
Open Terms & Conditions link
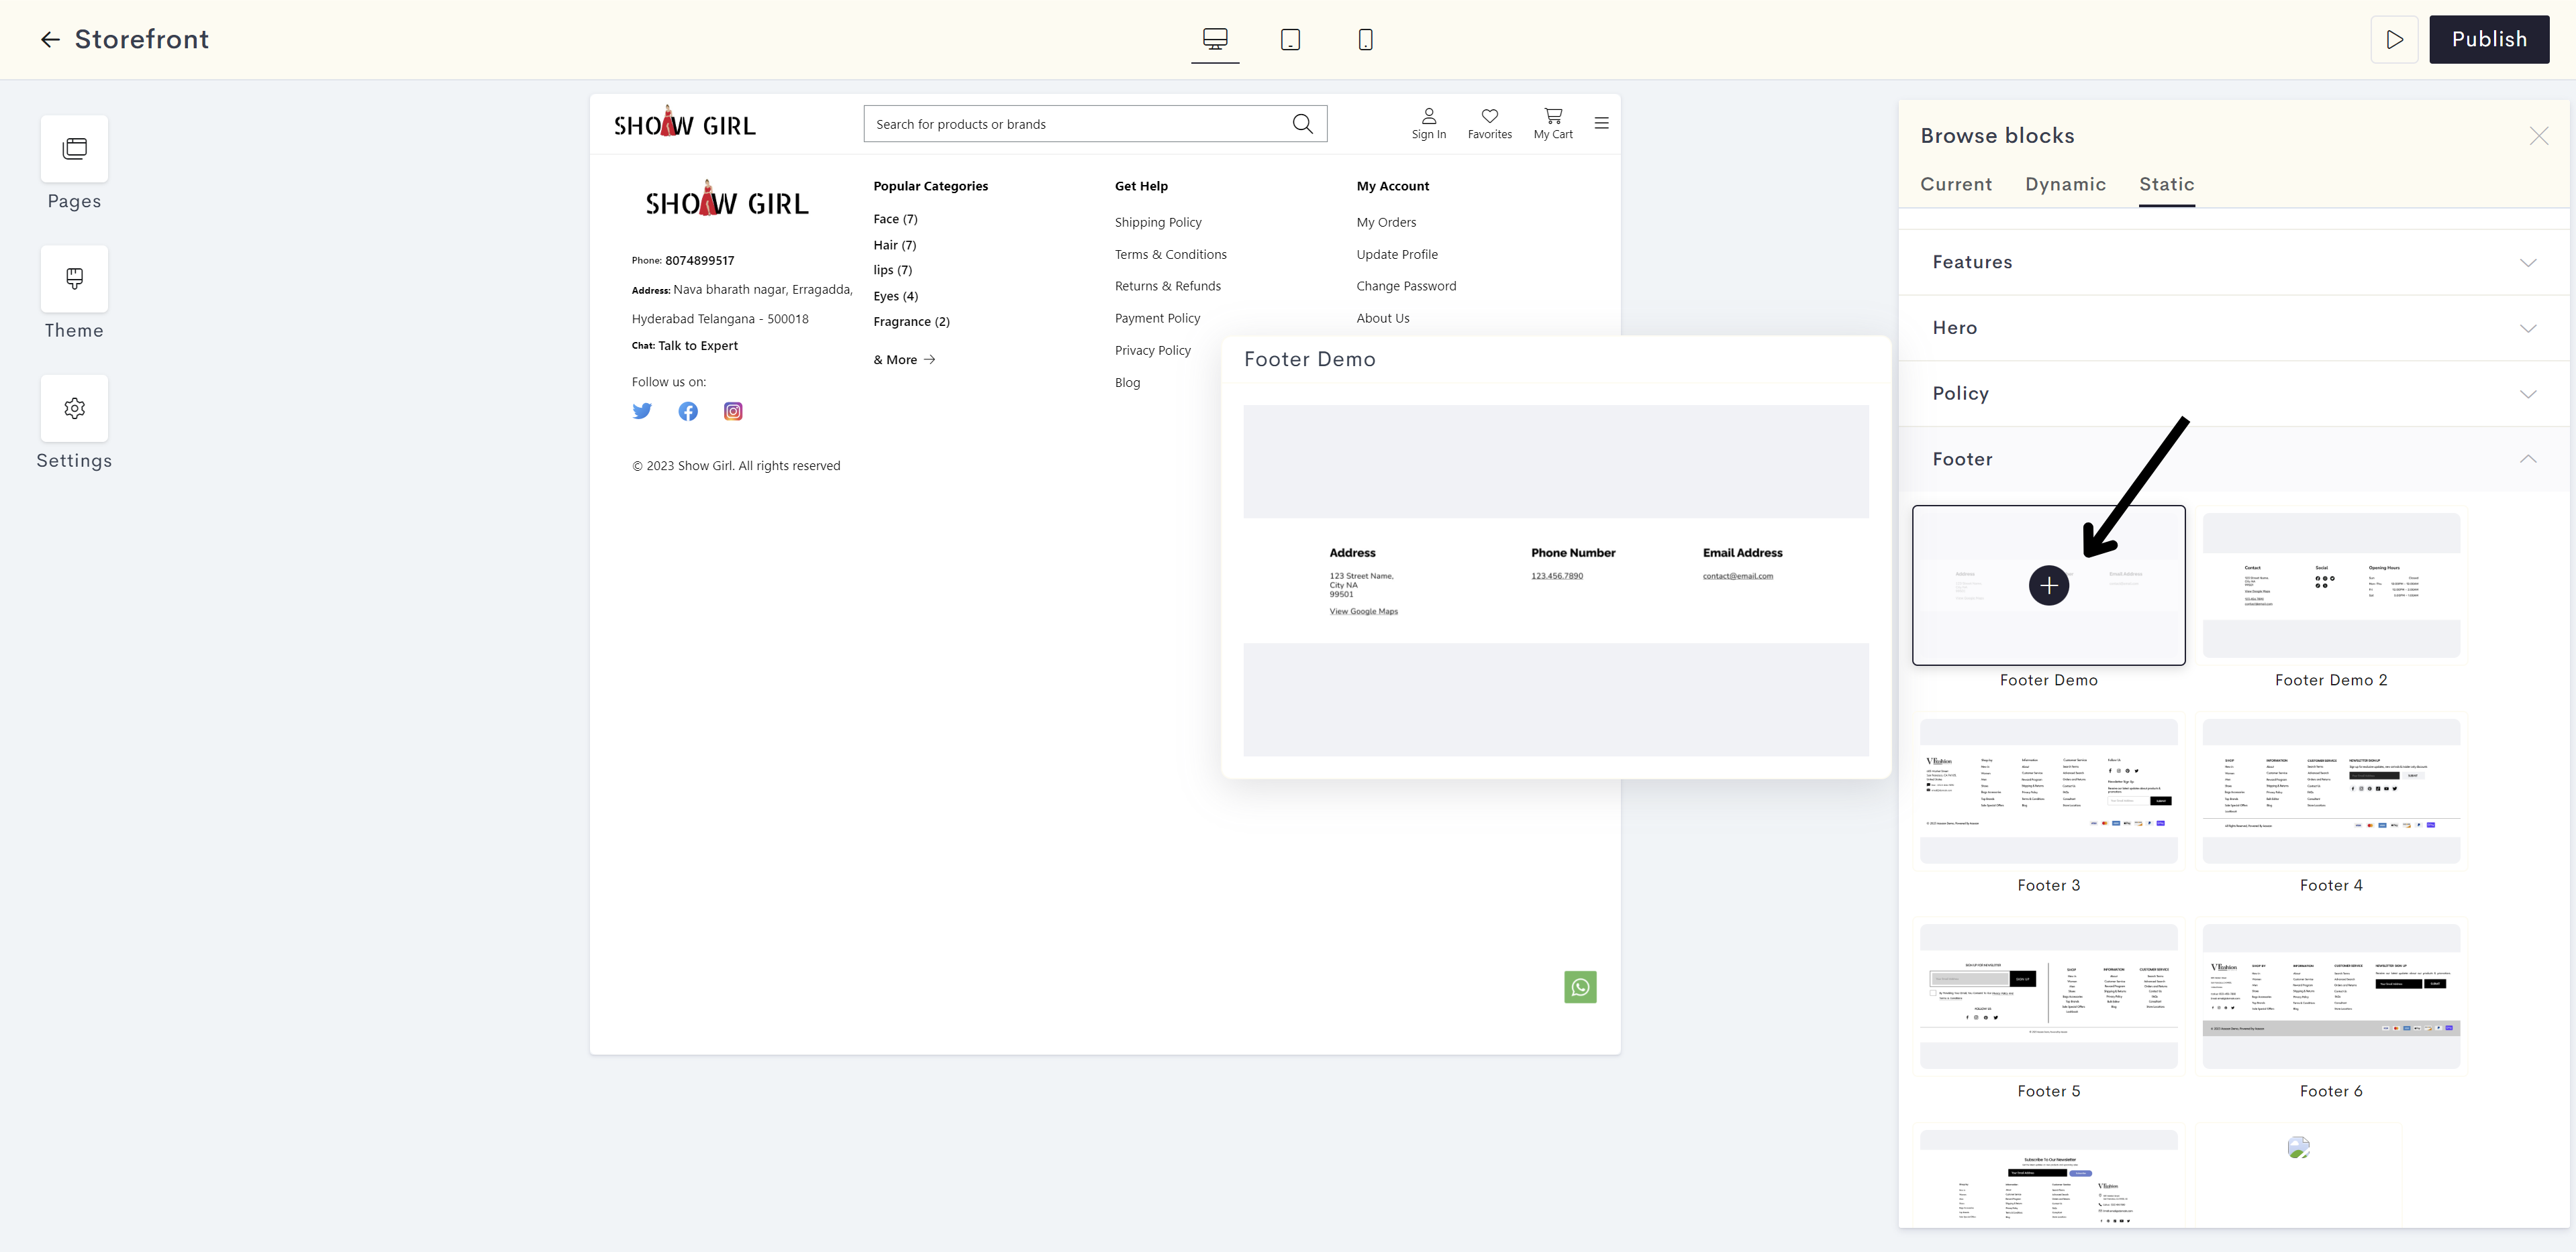1170,253
